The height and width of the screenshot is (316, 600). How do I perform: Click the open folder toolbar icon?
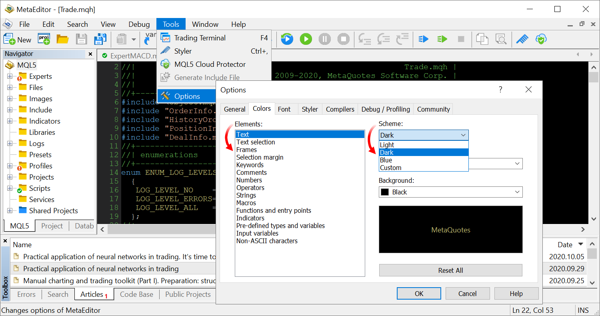(62, 39)
